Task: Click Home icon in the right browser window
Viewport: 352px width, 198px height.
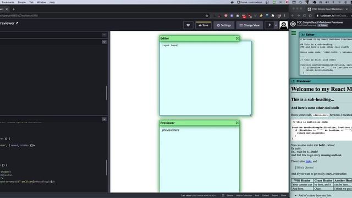Action: pos(310,16)
